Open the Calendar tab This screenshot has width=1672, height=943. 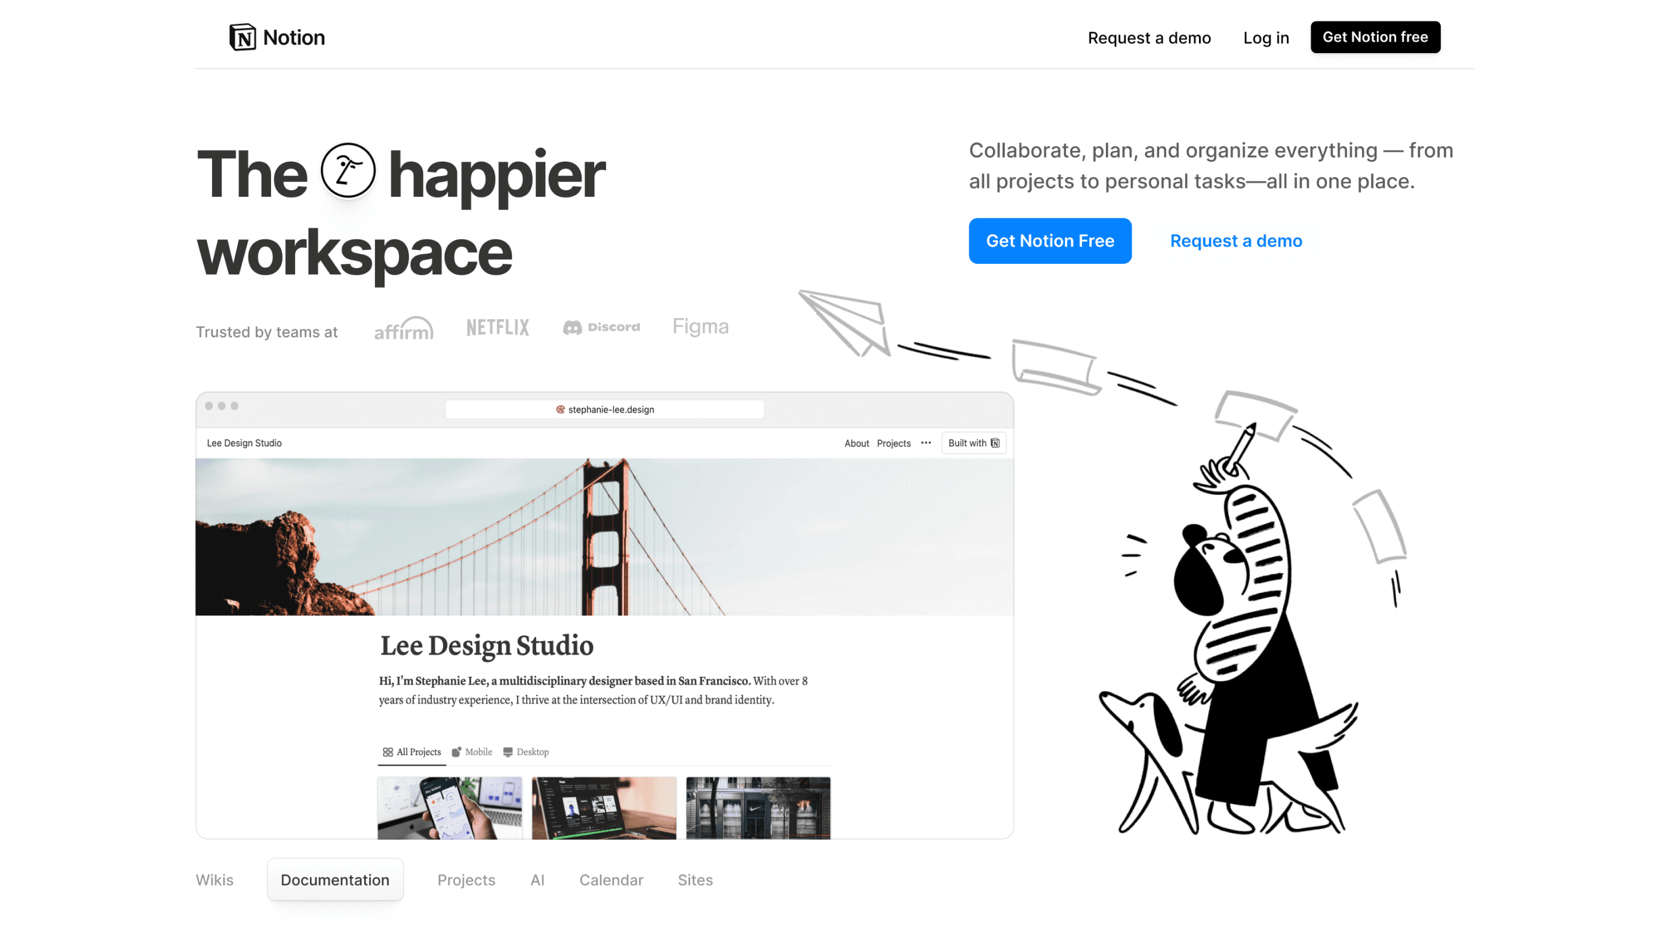[611, 880]
